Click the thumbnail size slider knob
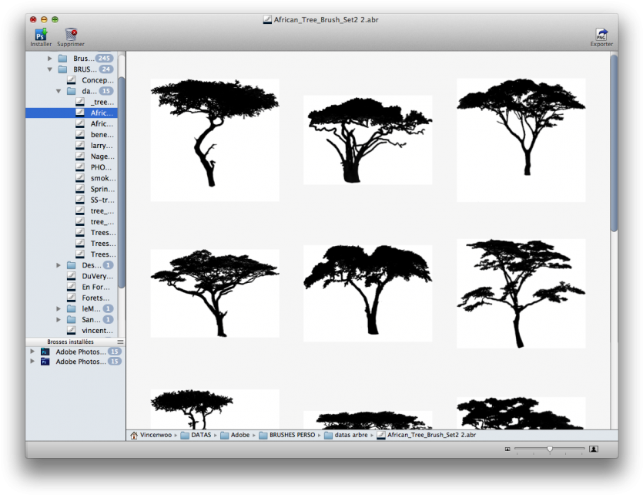Image resolution: width=643 pixels, height=495 pixels. click(x=550, y=449)
